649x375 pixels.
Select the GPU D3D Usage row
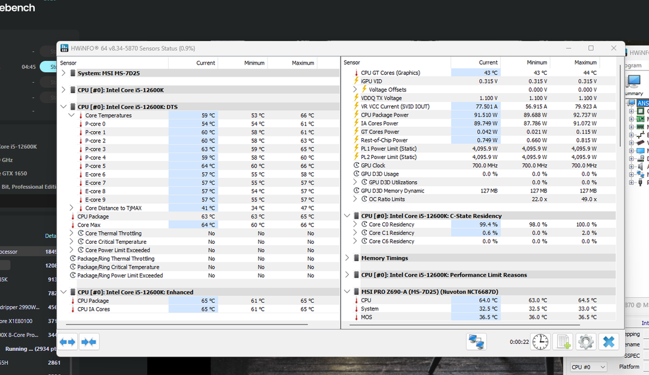point(479,174)
